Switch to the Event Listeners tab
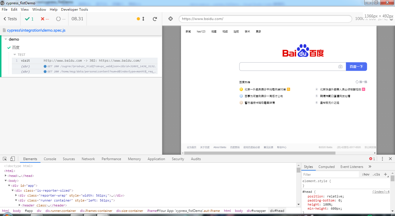This screenshot has width=395, height=216. (x=352, y=167)
